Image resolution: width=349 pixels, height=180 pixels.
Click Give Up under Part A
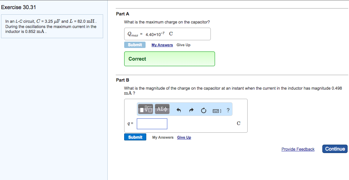coord(183,45)
